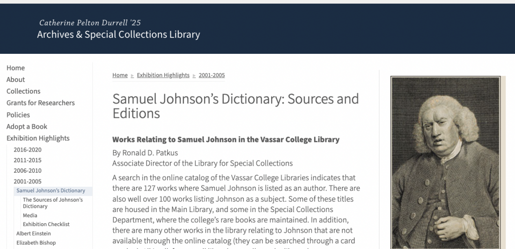This screenshot has width=515, height=249.
Task: Open The Sources of Johnson's Dictionary
Action: pos(52,203)
